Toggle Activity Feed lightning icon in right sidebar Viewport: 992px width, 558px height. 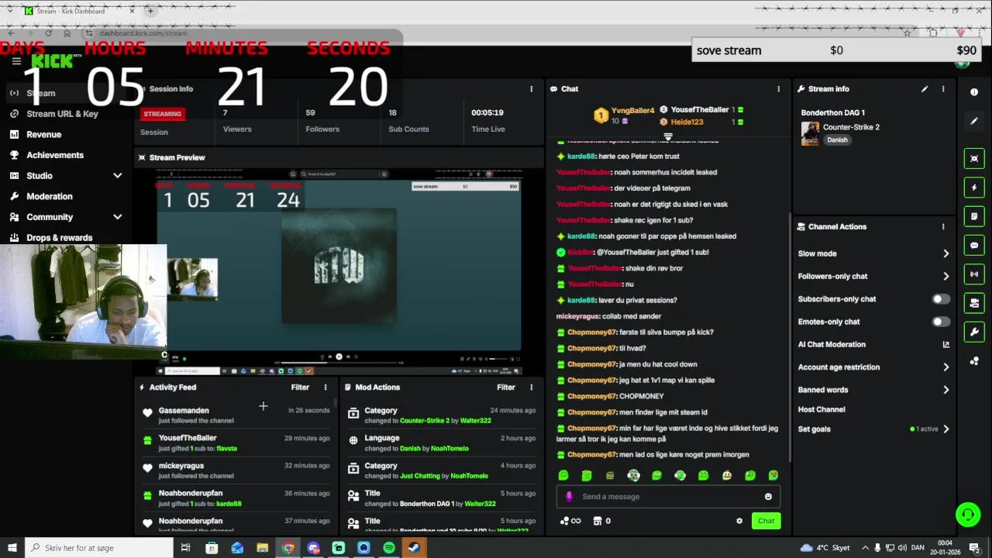974,188
